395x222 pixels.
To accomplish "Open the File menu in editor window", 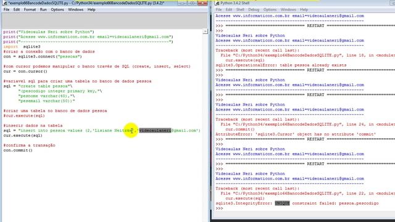I will pyautogui.click(x=6, y=10).
